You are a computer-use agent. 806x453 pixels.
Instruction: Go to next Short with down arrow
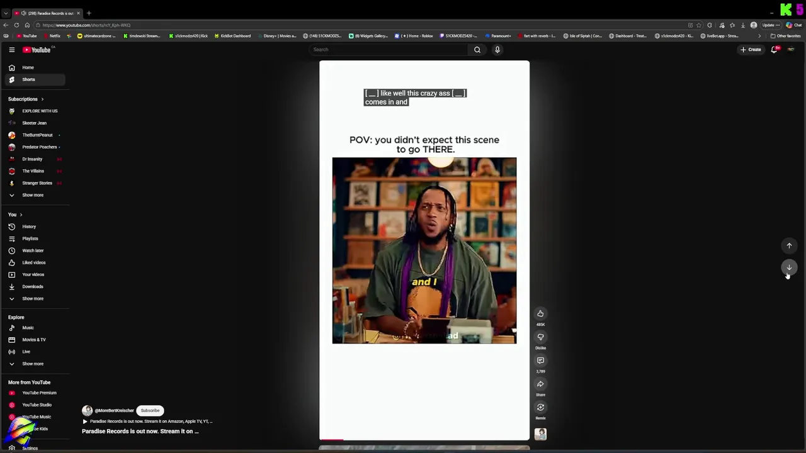(x=789, y=267)
